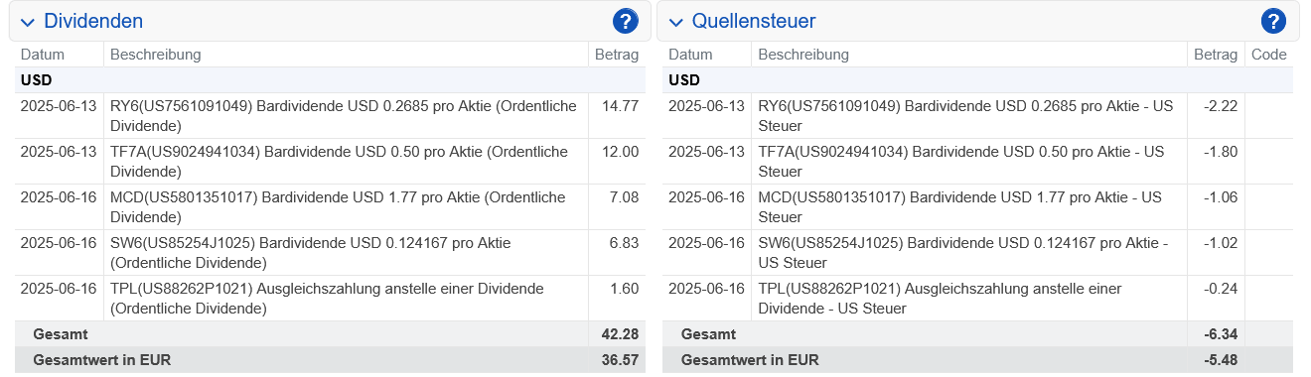Select Beschreibung header in Dividenden table
This screenshot has width=1311, height=377.
(x=155, y=55)
